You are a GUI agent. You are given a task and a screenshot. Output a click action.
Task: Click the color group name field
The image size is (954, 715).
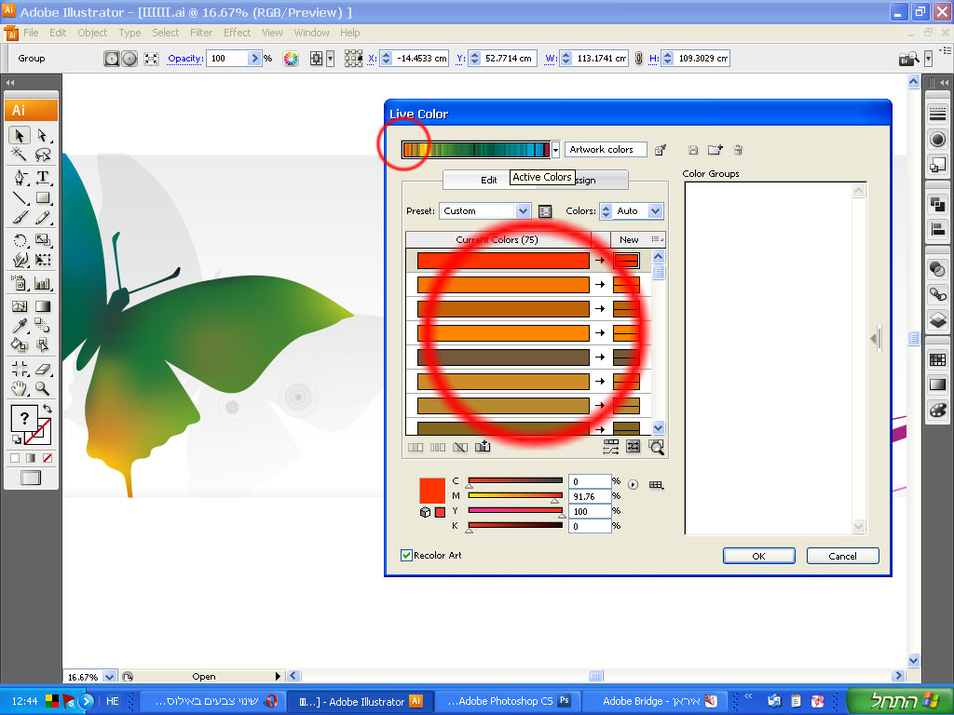click(606, 150)
